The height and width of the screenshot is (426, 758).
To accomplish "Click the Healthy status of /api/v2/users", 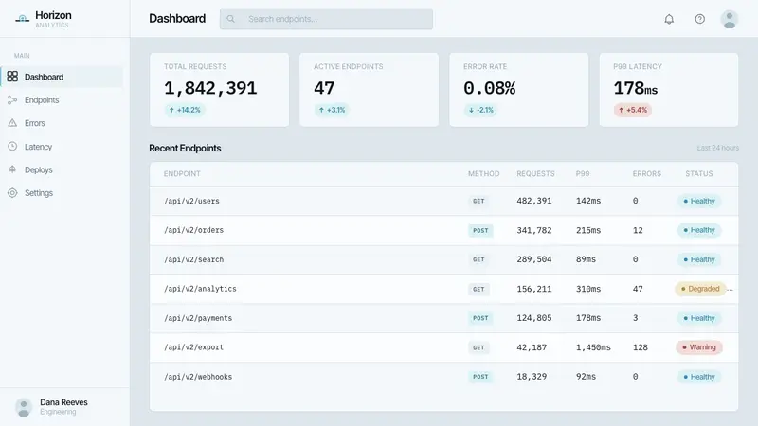I will 699,201.
